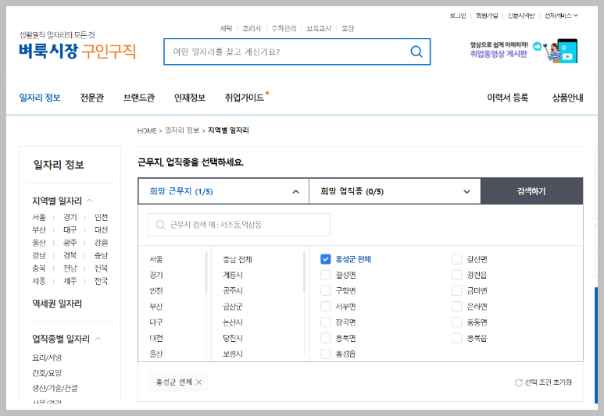Select 서울 in the region list panel

coord(156,259)
